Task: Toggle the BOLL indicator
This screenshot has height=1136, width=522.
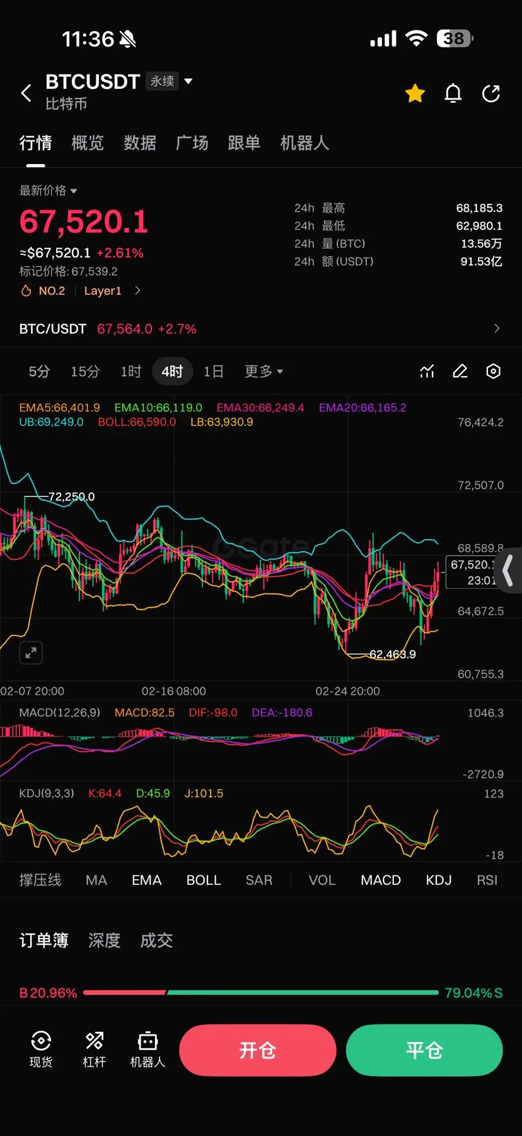Action: click(x=204, y=880)
